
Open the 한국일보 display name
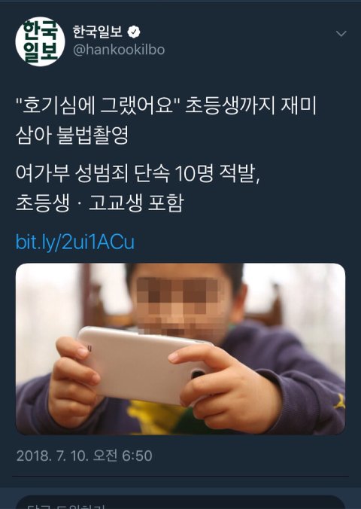97,32
